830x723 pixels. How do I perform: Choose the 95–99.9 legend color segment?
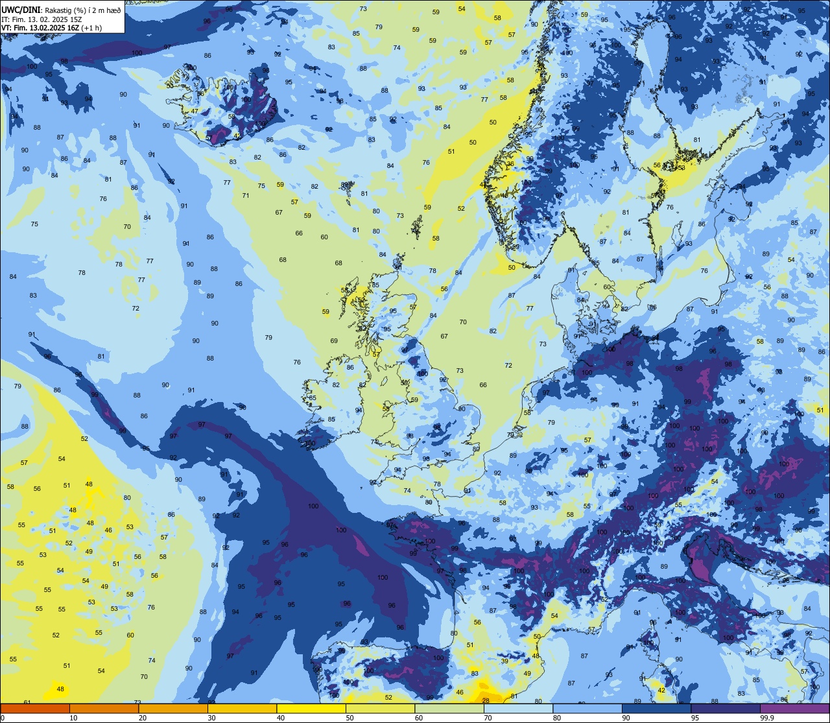[x=726, y=708]
